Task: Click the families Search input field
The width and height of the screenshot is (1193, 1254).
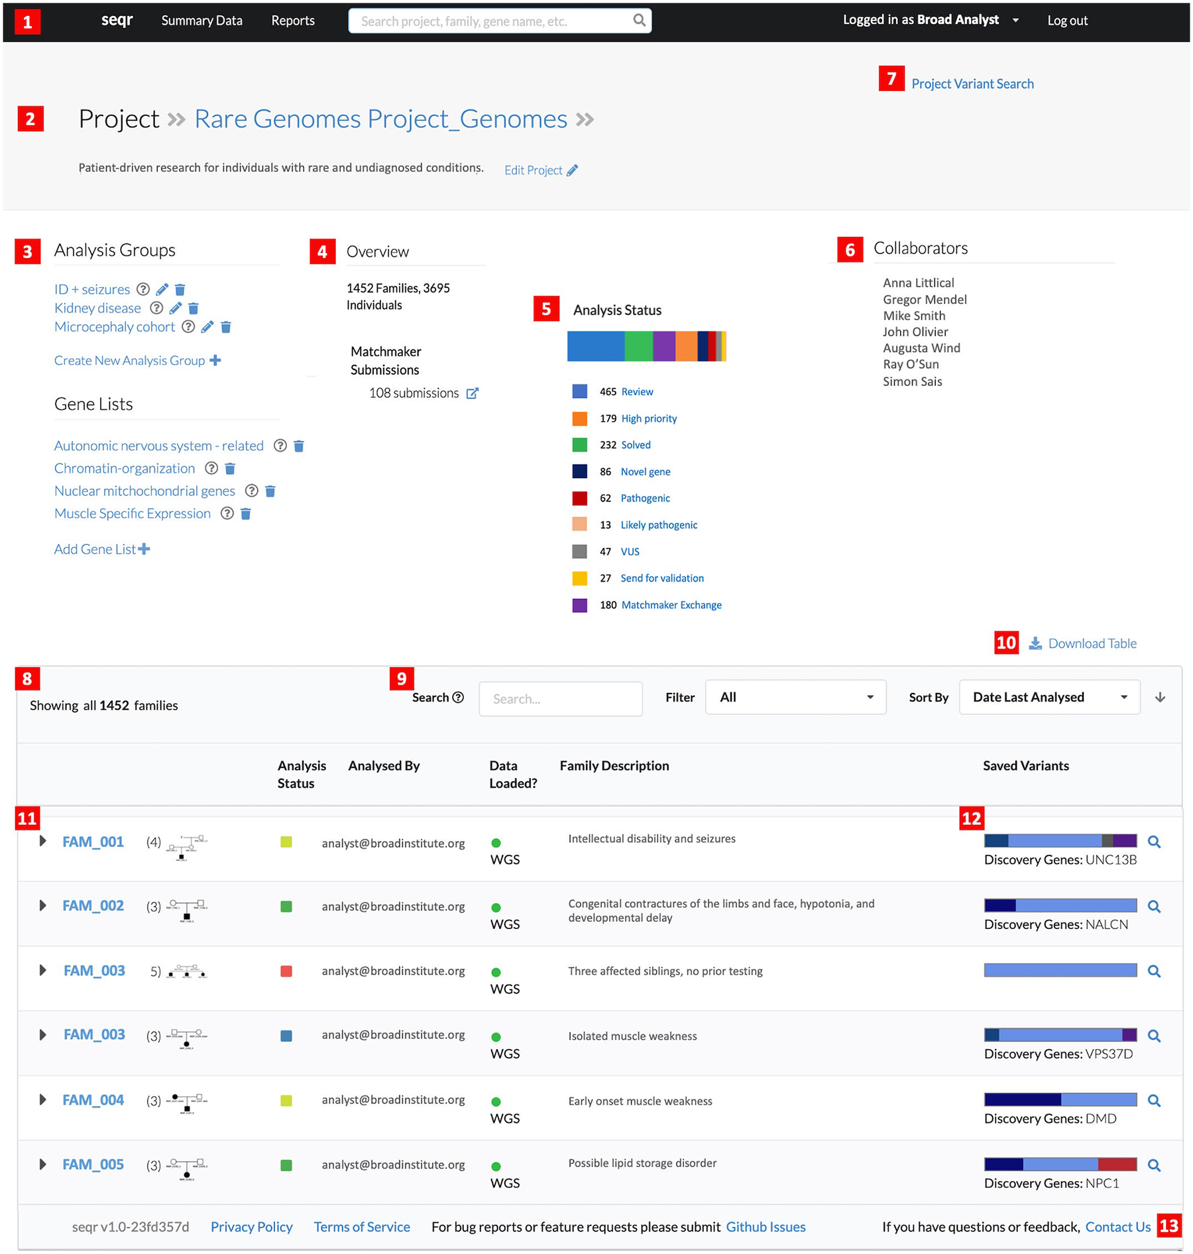Action: click(x=561, y=699)
